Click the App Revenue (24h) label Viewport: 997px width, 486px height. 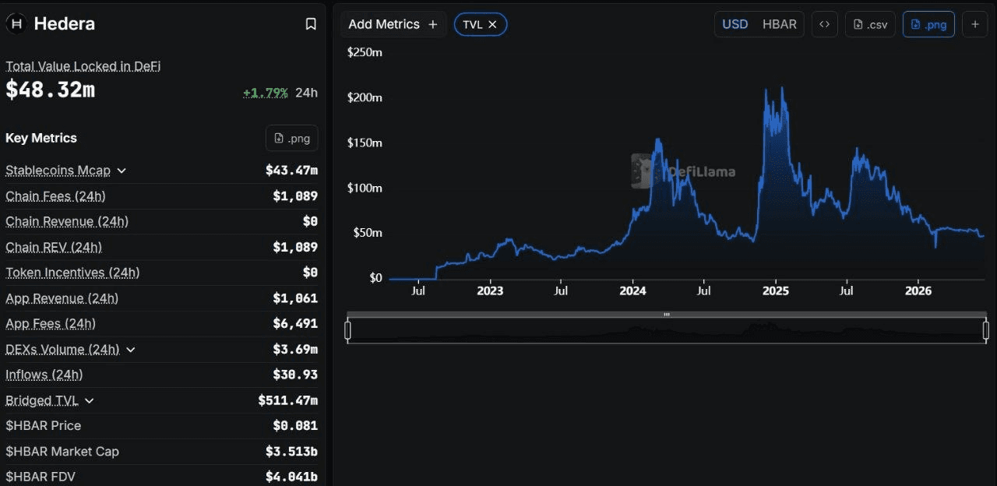coord(62,298)
